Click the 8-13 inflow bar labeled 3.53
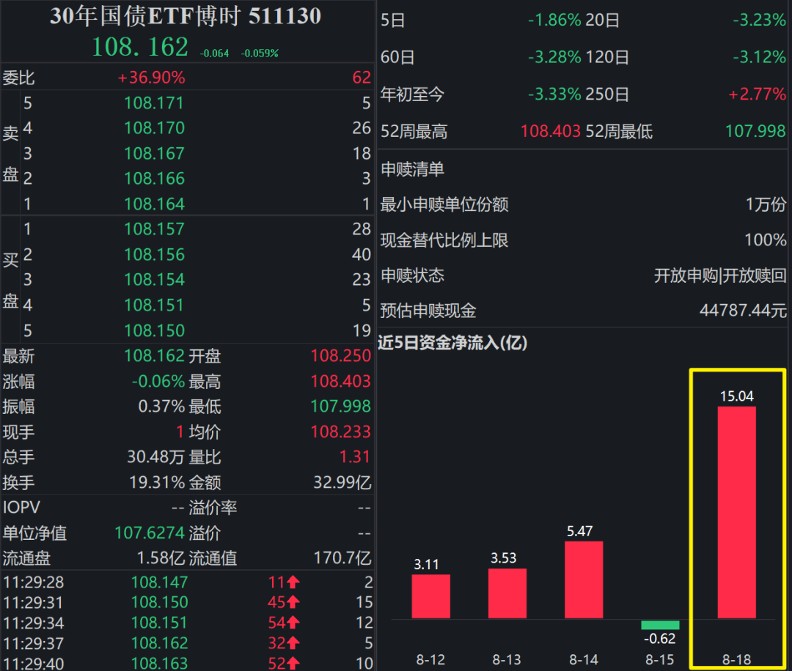The width and height of the screenshot is (792, 671). pos(507,593)
